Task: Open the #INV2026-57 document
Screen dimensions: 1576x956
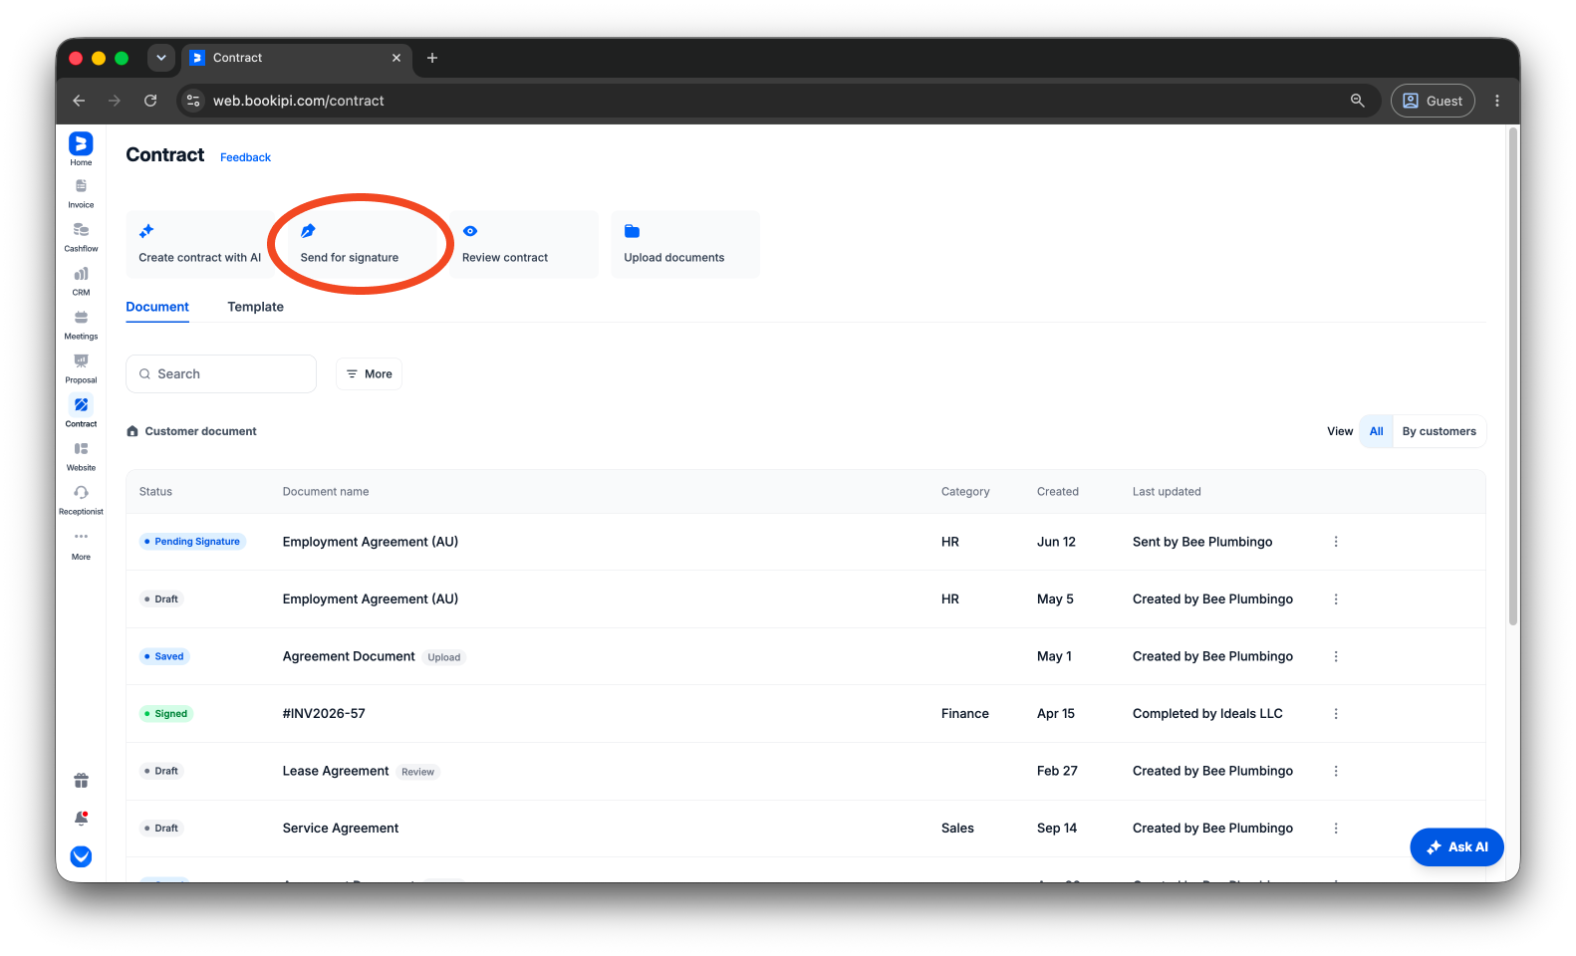Action: click(324, 714)
